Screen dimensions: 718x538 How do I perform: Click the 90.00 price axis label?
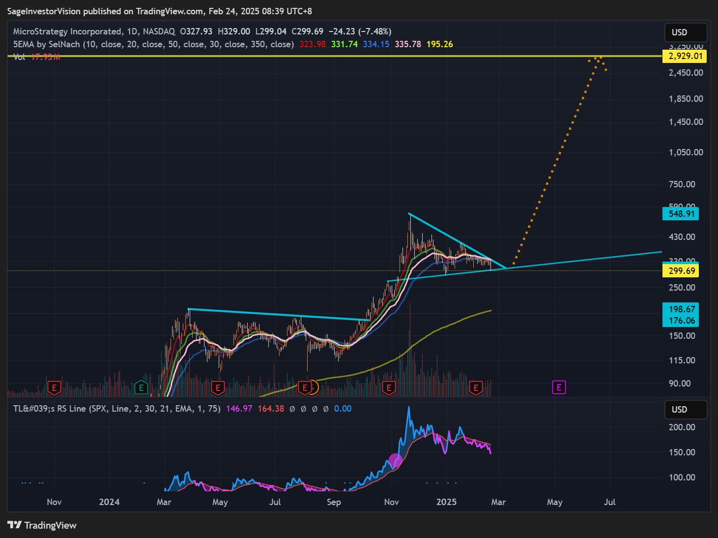pyautogui.click(x=680, y=384)
